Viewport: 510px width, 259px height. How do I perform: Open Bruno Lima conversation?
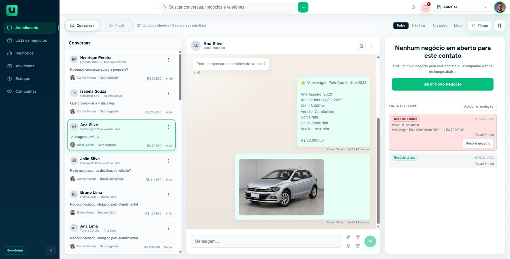point(121,203)
